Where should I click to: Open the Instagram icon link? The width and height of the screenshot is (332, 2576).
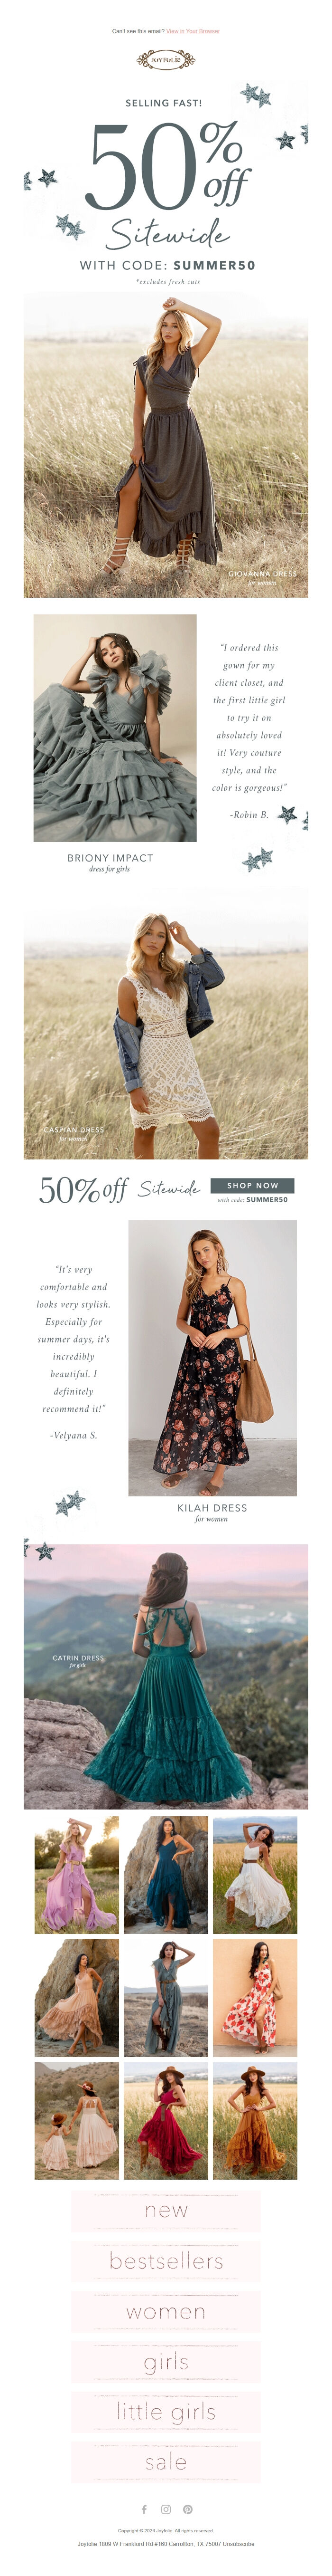[166, 2509]
